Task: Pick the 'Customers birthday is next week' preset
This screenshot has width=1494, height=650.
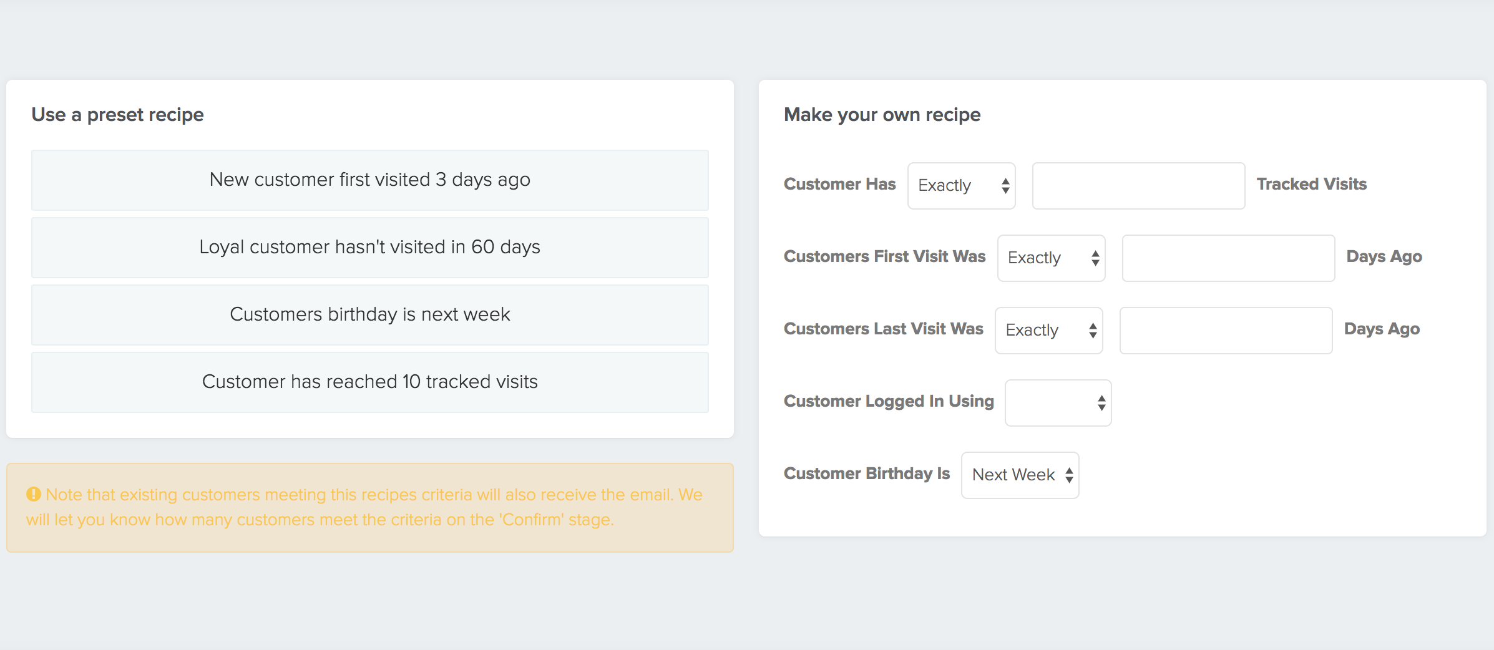Action: pos(369,314)
